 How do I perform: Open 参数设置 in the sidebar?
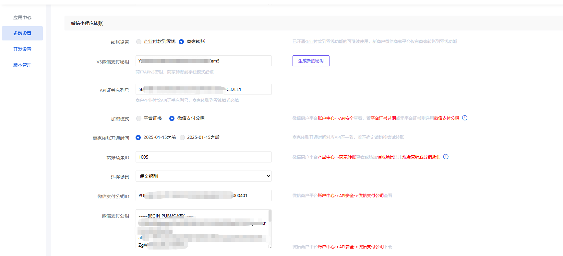click(x=22, y=33)
